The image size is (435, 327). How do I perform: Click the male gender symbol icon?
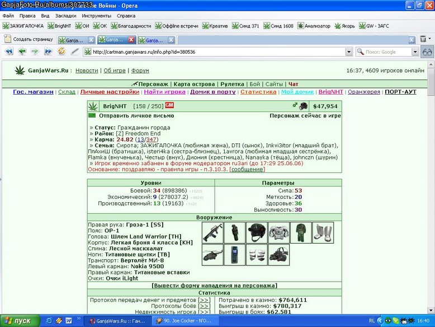[x=295, y=105]
